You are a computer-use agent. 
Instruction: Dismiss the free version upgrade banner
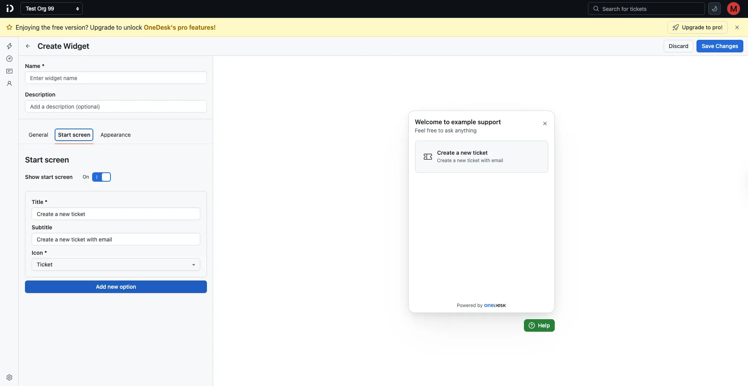coord(737,27)
